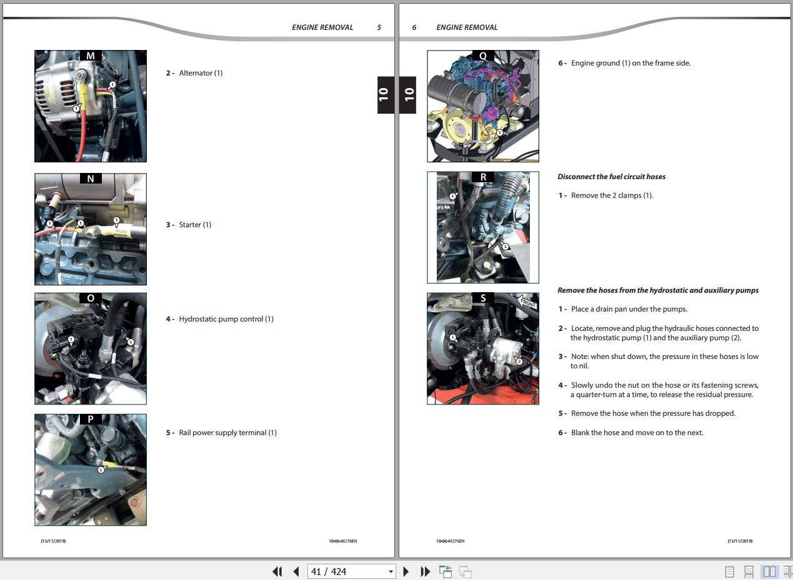The image size is (793, 580).
Task: Go to the previous page
Action: [x=296, y=571]
